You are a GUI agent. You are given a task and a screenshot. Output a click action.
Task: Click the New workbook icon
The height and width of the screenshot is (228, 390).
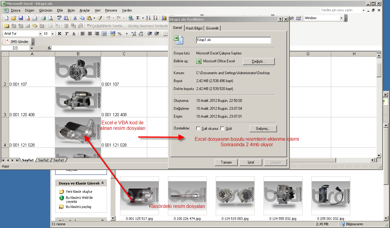(7, 18)
